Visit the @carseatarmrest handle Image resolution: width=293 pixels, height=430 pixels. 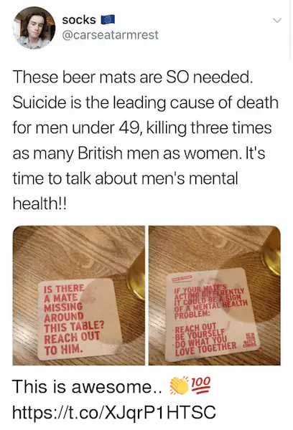tap(110, 35)
